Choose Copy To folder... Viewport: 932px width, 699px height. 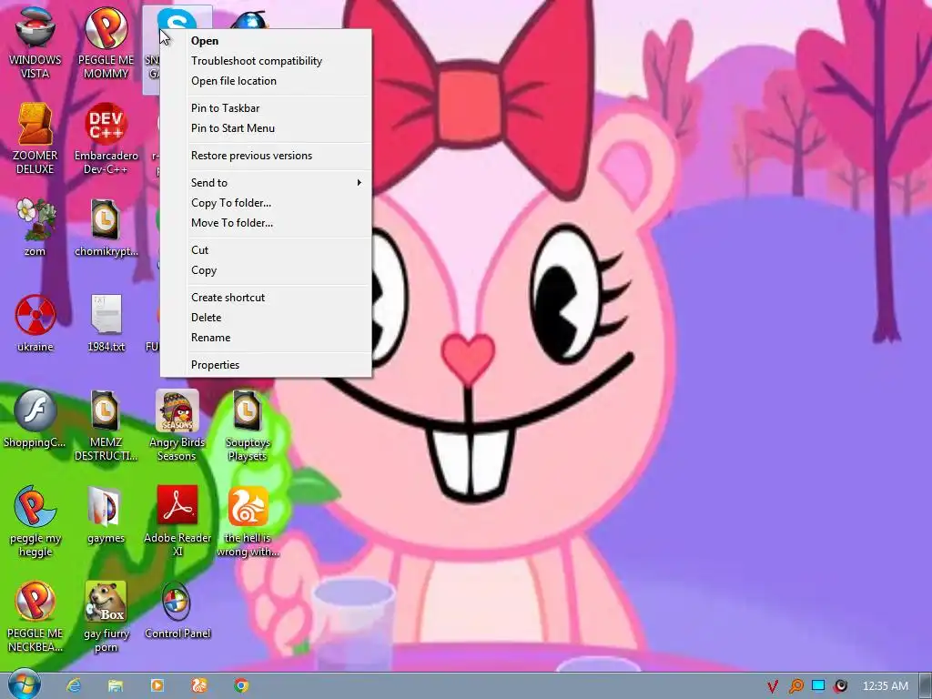point(266,203)
